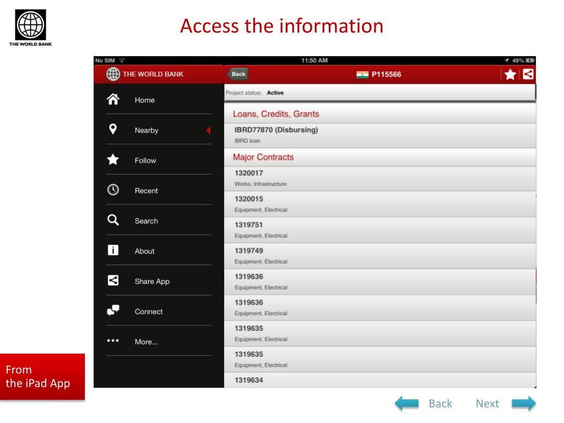Open the About info icon
The height and width of the screenshot is (423, 564).
(x=113, y=250)
